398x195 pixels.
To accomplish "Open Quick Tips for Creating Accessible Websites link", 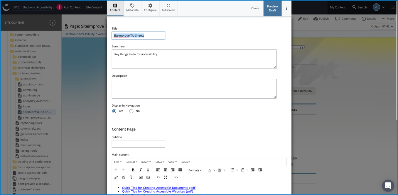I will click(x=158, y=191).
